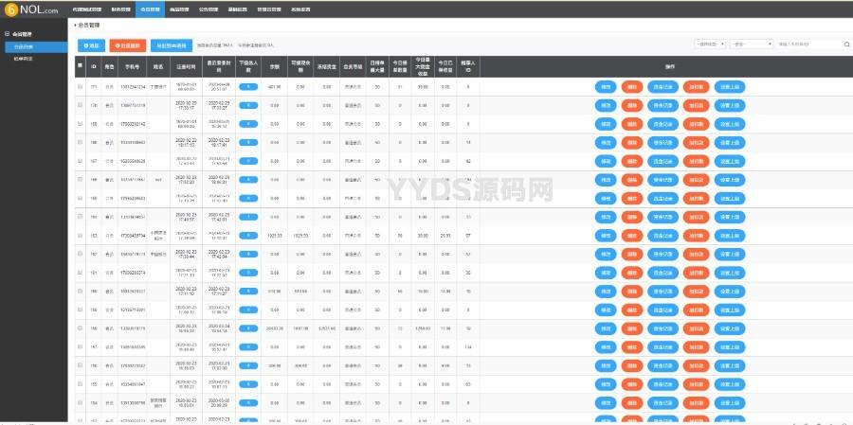Click the search magnifier icon
The height and width of the screenshot is (425, 853).
click(x=846, y=44)
